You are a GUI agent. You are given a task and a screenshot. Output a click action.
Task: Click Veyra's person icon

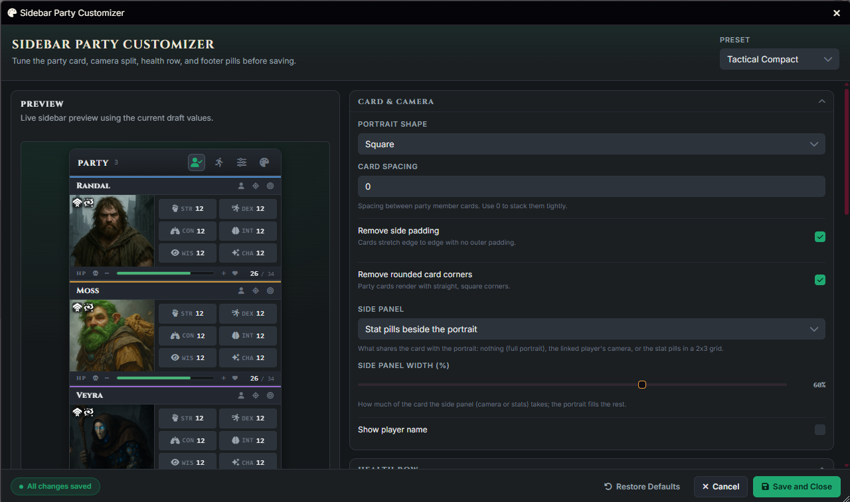(241, 396)
